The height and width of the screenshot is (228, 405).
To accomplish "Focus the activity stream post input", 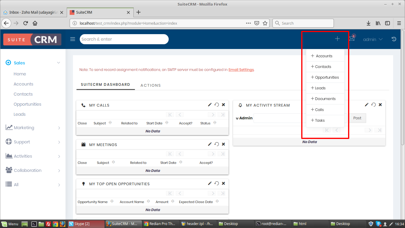I will pyautogui.click(x=300, y=118).
